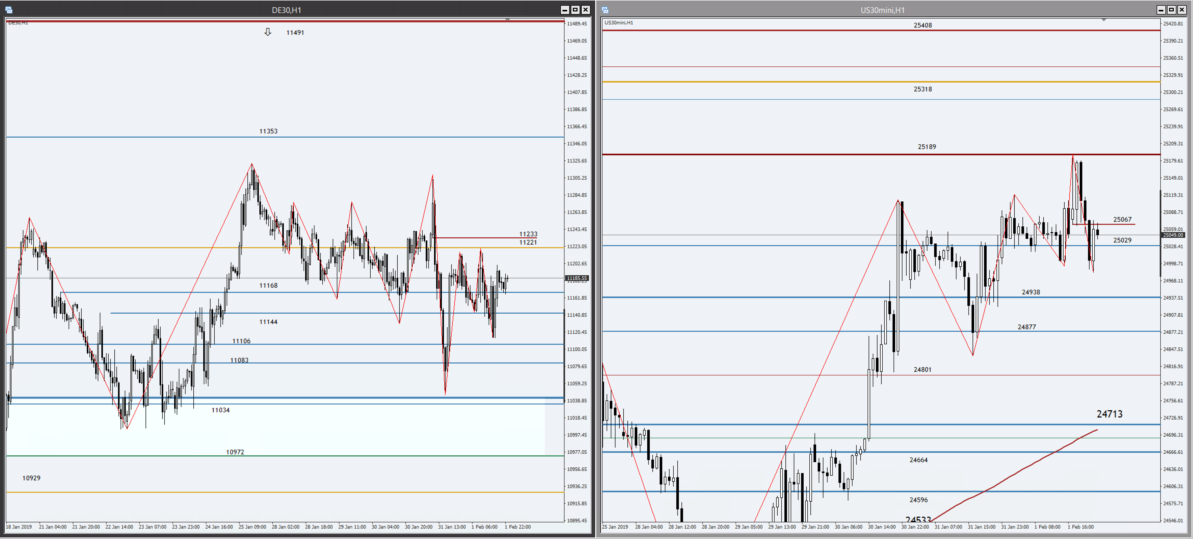Click the DE30,H1 window title bar
Image resolution: width=1193 pixels, height=539 pixels.
click(286, 10)
